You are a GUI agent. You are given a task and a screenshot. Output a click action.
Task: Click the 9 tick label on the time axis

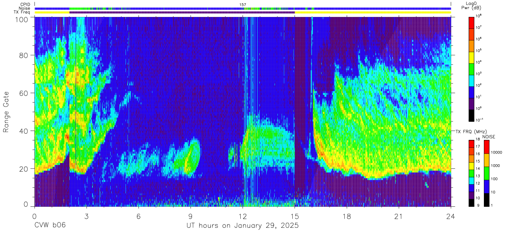(x=191, y=216)
